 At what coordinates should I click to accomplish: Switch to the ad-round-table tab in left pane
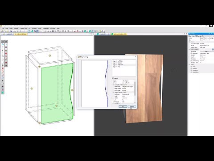point(21,34)
